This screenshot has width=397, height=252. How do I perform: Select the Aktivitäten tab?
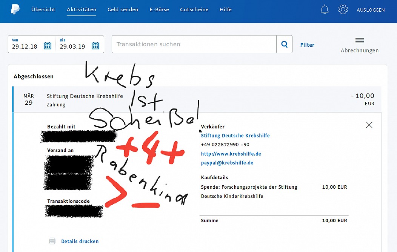(81, 9)
